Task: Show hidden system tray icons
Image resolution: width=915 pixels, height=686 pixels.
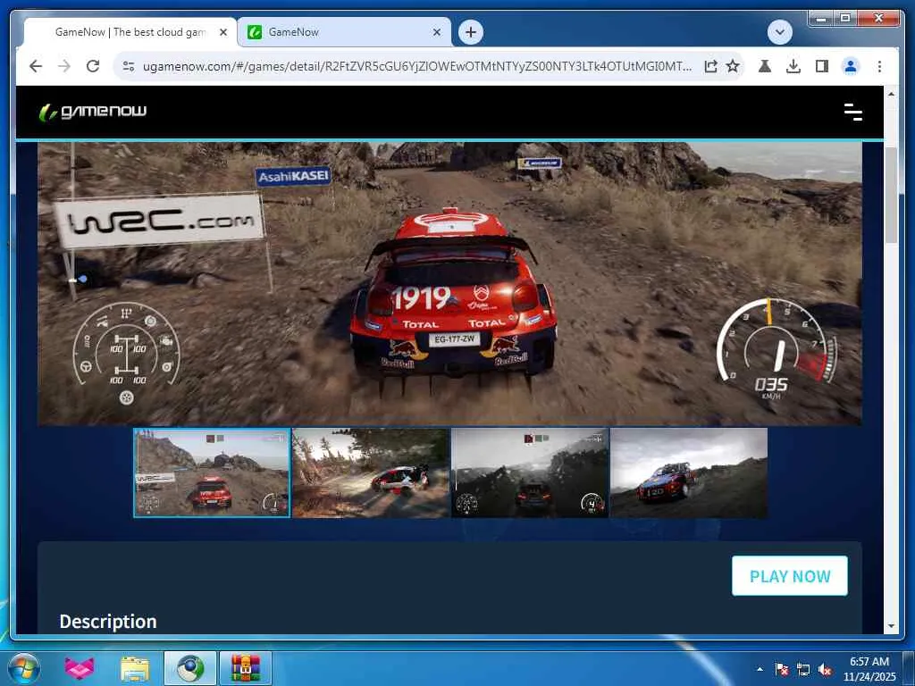Action: 760,669
